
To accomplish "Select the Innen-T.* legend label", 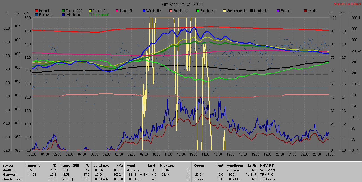I will (x=45, y=11).
